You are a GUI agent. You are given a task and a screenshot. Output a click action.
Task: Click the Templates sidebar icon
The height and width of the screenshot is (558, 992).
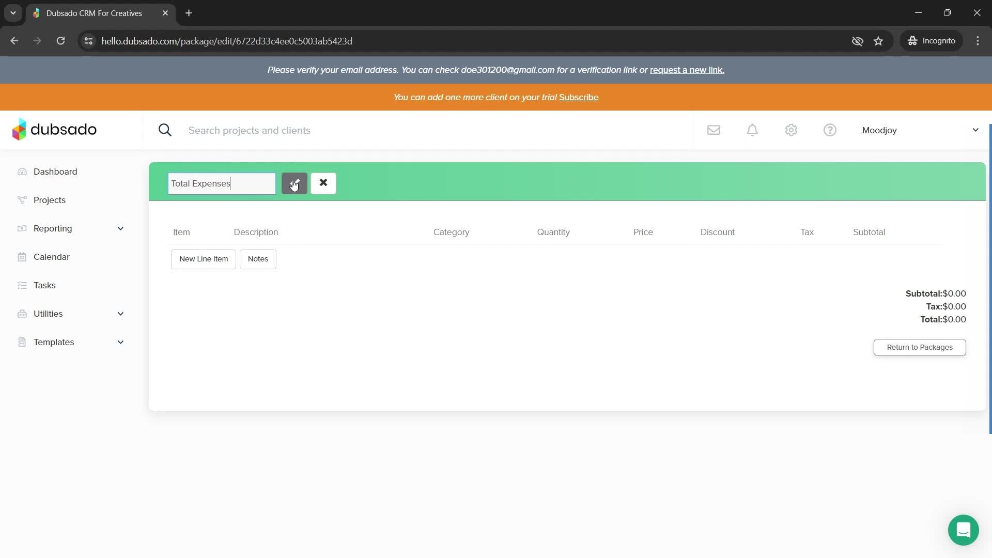point(22,342)
